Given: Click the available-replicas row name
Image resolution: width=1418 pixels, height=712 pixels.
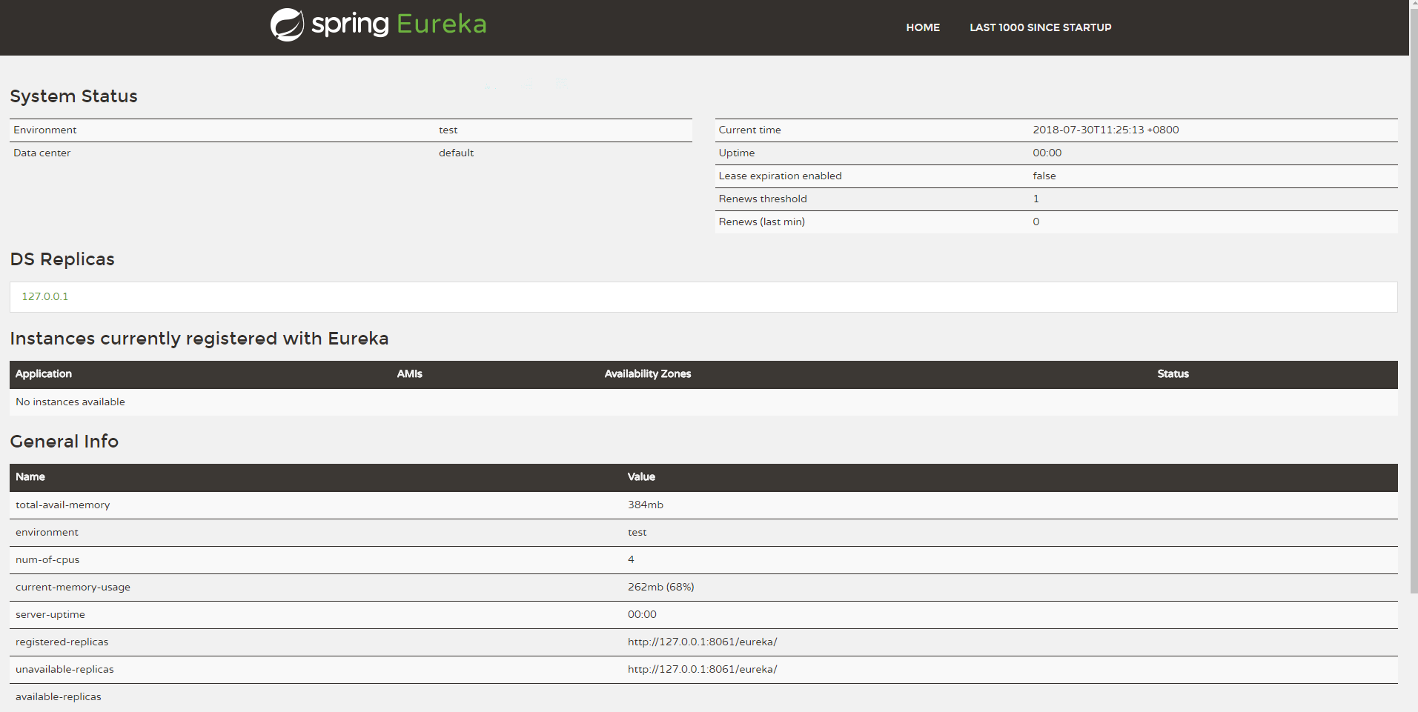Looking at the screenshot, I should pyautogui.click(x=59, y=697).
